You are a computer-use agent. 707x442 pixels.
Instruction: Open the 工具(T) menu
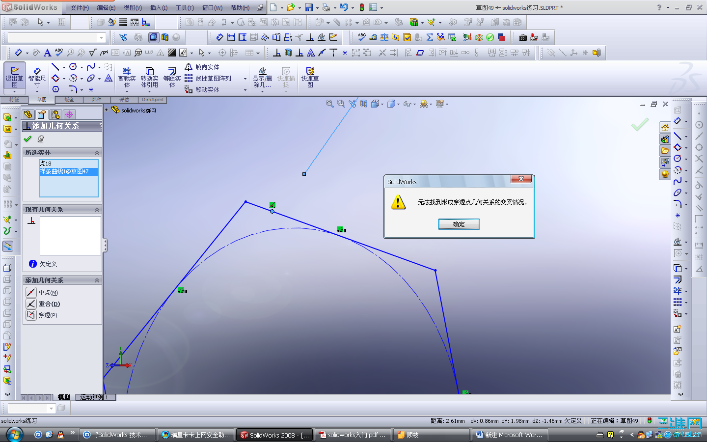pos(185,8)
